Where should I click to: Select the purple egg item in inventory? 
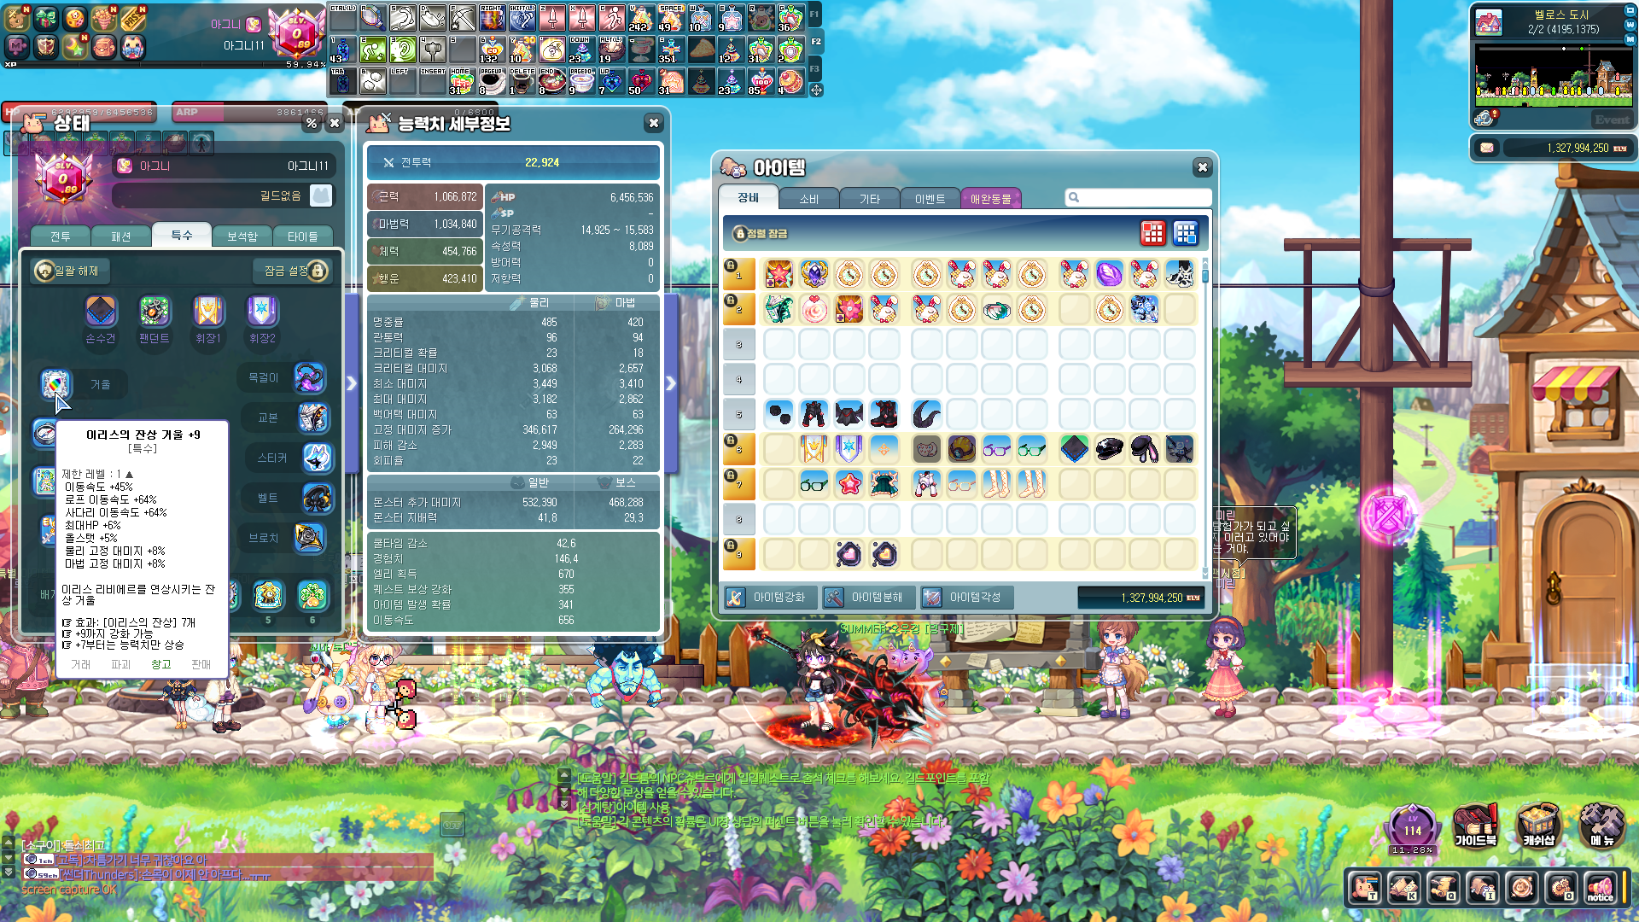1109,274
